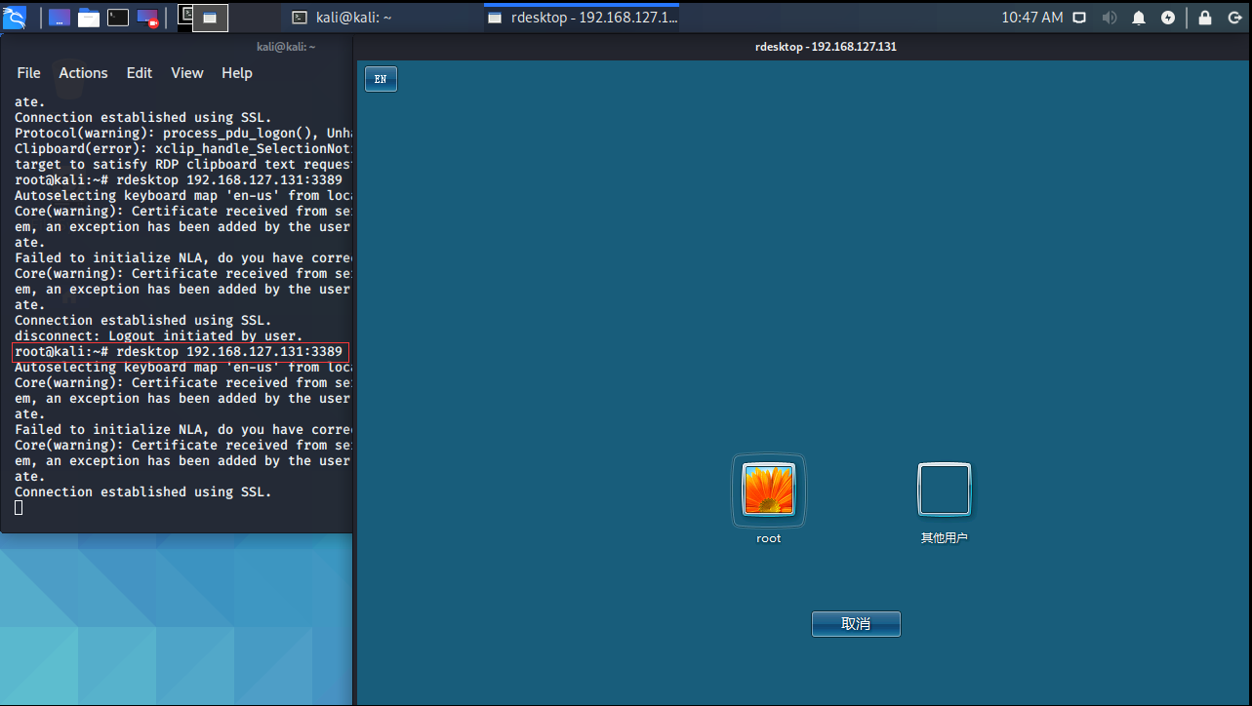This screenshot has height=706, width=1252.
Task: Open the terminal View menu
Action: [187, 73]
